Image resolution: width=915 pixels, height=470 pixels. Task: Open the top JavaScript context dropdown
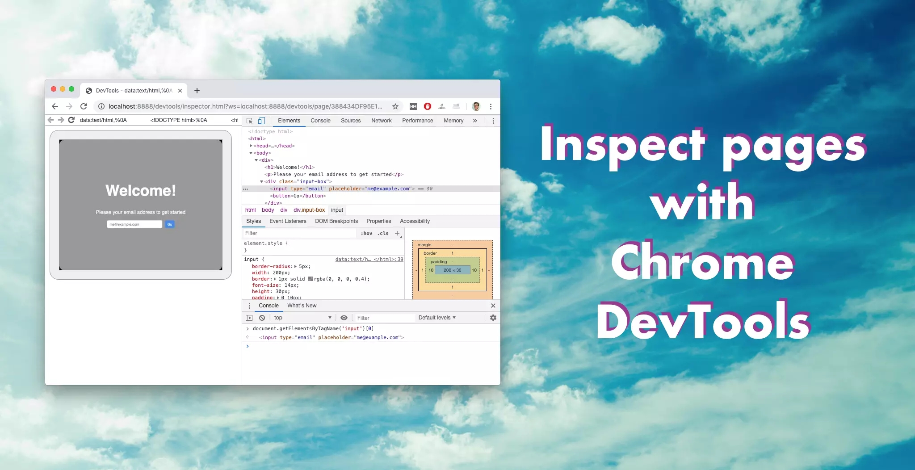(302, 318)
